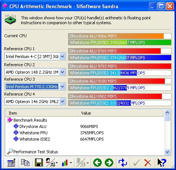This screenshot has width=176, height=170.
Task: Click the user and computer toolbar icon
Action: (51, 163)
